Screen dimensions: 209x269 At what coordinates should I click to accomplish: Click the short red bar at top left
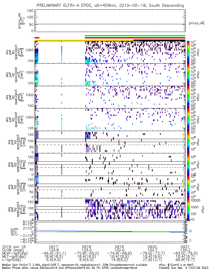37,38
